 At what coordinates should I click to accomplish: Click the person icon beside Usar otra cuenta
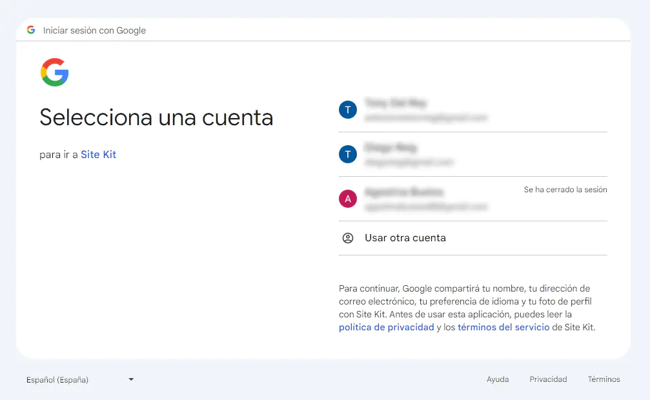[348, 238]
